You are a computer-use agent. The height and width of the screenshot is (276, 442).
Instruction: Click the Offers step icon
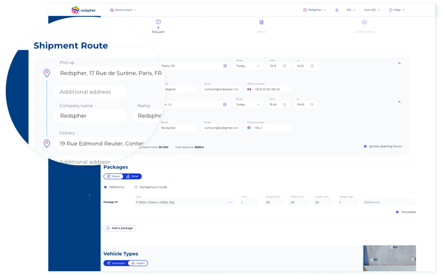click(x=261, y=22)
